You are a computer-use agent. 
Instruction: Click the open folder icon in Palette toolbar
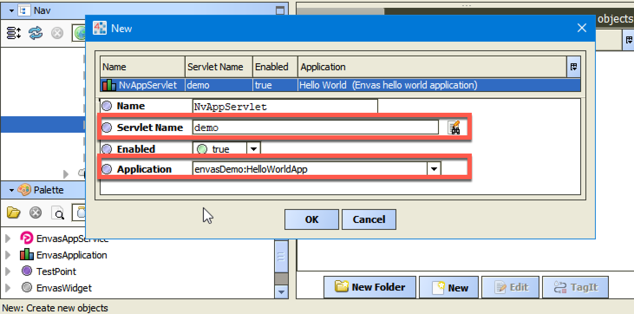coord(14,213)
